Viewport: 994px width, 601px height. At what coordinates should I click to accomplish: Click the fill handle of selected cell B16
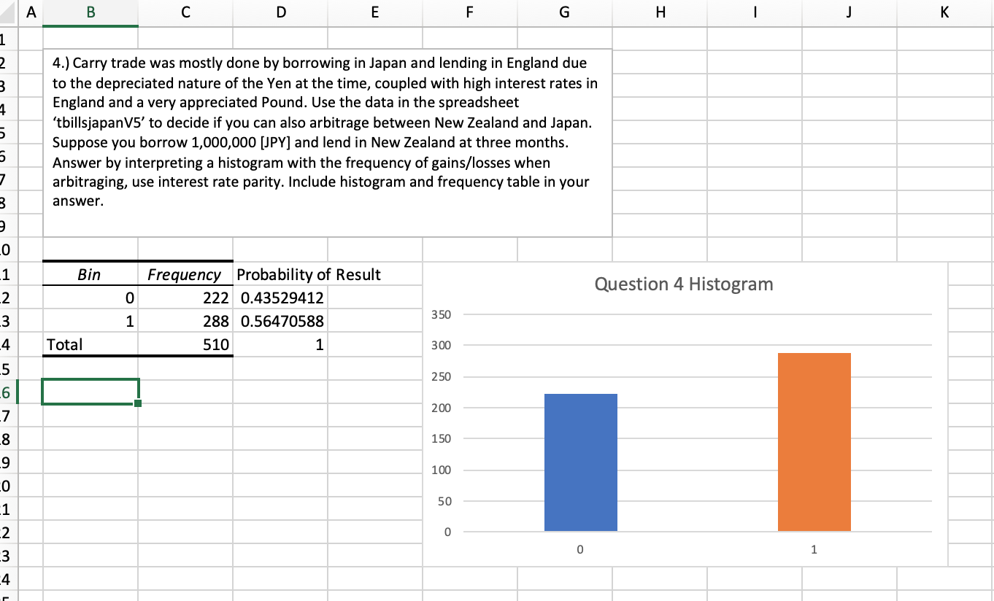[x=138, y=403]
